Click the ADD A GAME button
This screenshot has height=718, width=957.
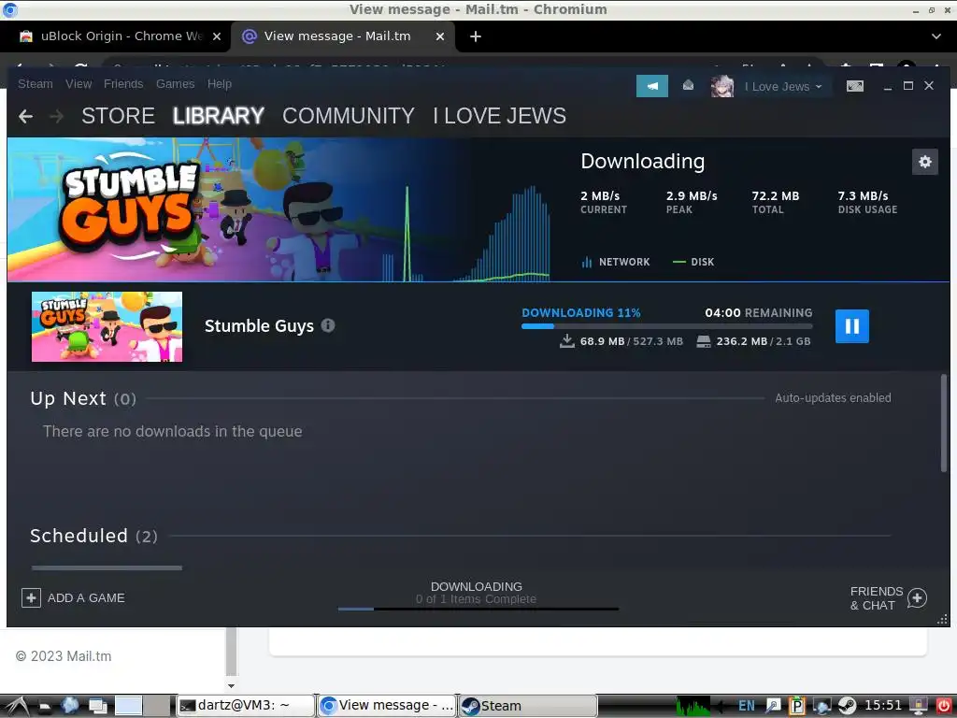(x=73, y=597)
